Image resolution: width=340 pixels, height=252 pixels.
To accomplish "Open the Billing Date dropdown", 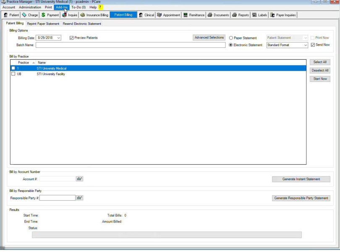I will coord(58,38).
